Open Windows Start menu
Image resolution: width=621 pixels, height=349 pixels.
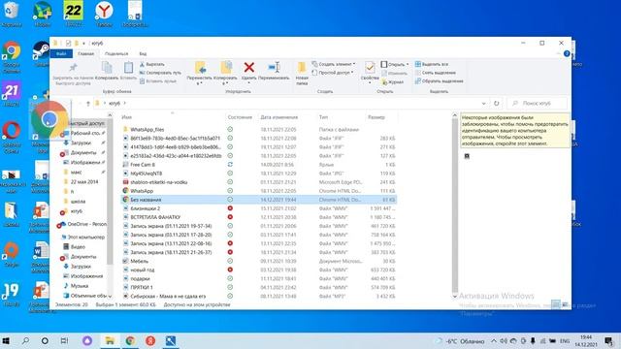pyautogui.click(x=6, y=340)
